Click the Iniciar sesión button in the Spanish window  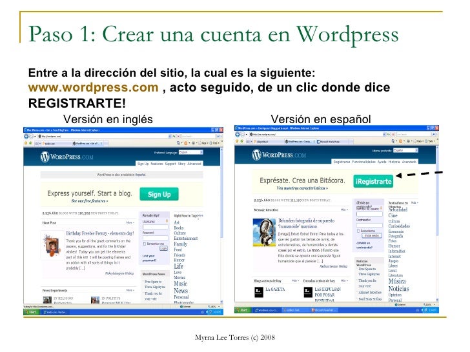[372, 236]
